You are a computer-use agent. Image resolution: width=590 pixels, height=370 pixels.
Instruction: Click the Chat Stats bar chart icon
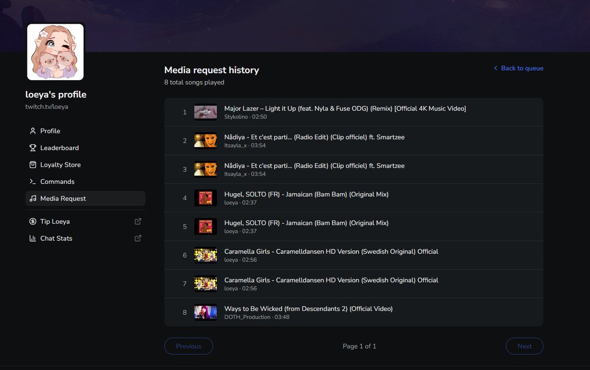(x=33, y=238)
